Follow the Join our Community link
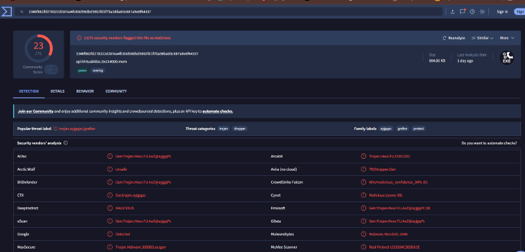This screenshot has width=525, height=252. coord(35,112)
